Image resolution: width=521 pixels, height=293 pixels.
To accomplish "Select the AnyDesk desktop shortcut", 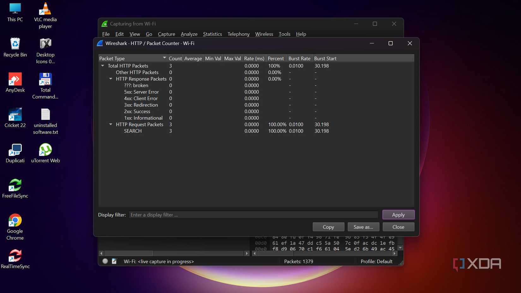I will tap(15, 79).
